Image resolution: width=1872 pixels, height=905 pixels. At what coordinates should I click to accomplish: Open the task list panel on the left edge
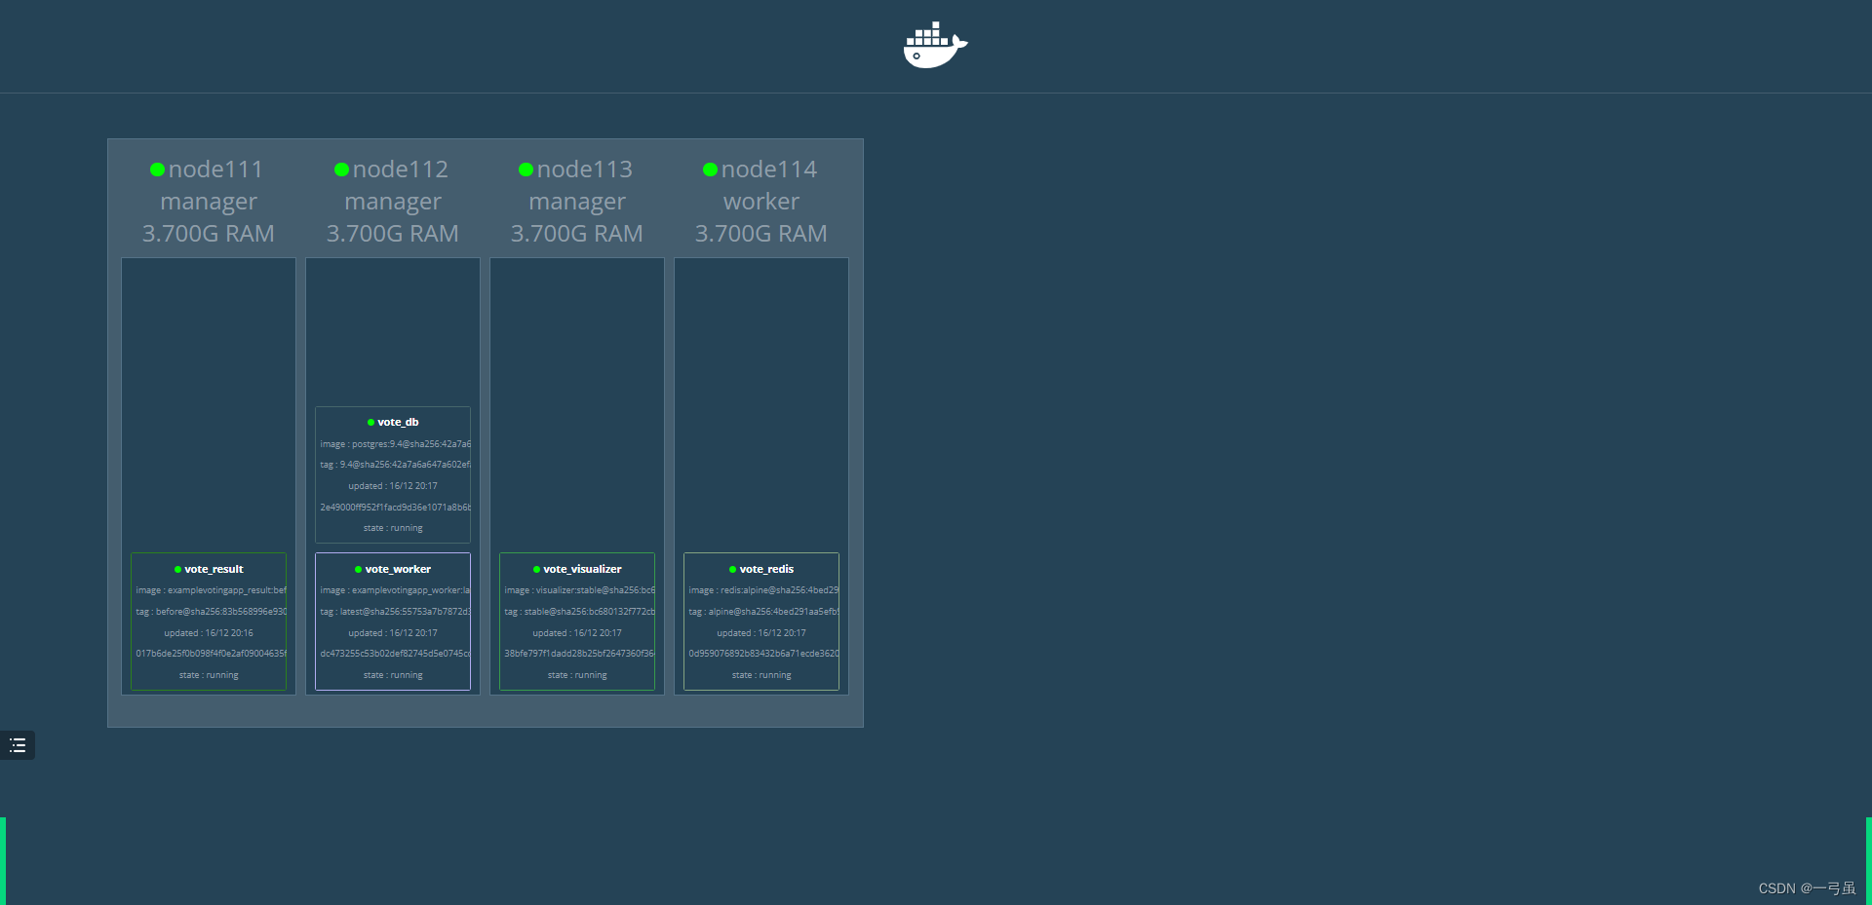tap(17, 745)
